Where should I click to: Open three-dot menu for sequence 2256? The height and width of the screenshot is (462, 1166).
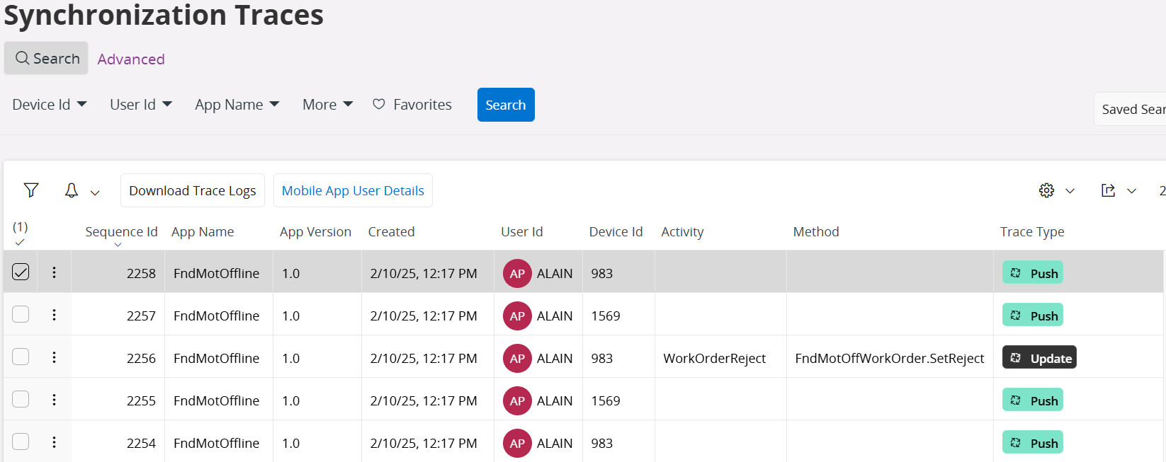point(54,357)
